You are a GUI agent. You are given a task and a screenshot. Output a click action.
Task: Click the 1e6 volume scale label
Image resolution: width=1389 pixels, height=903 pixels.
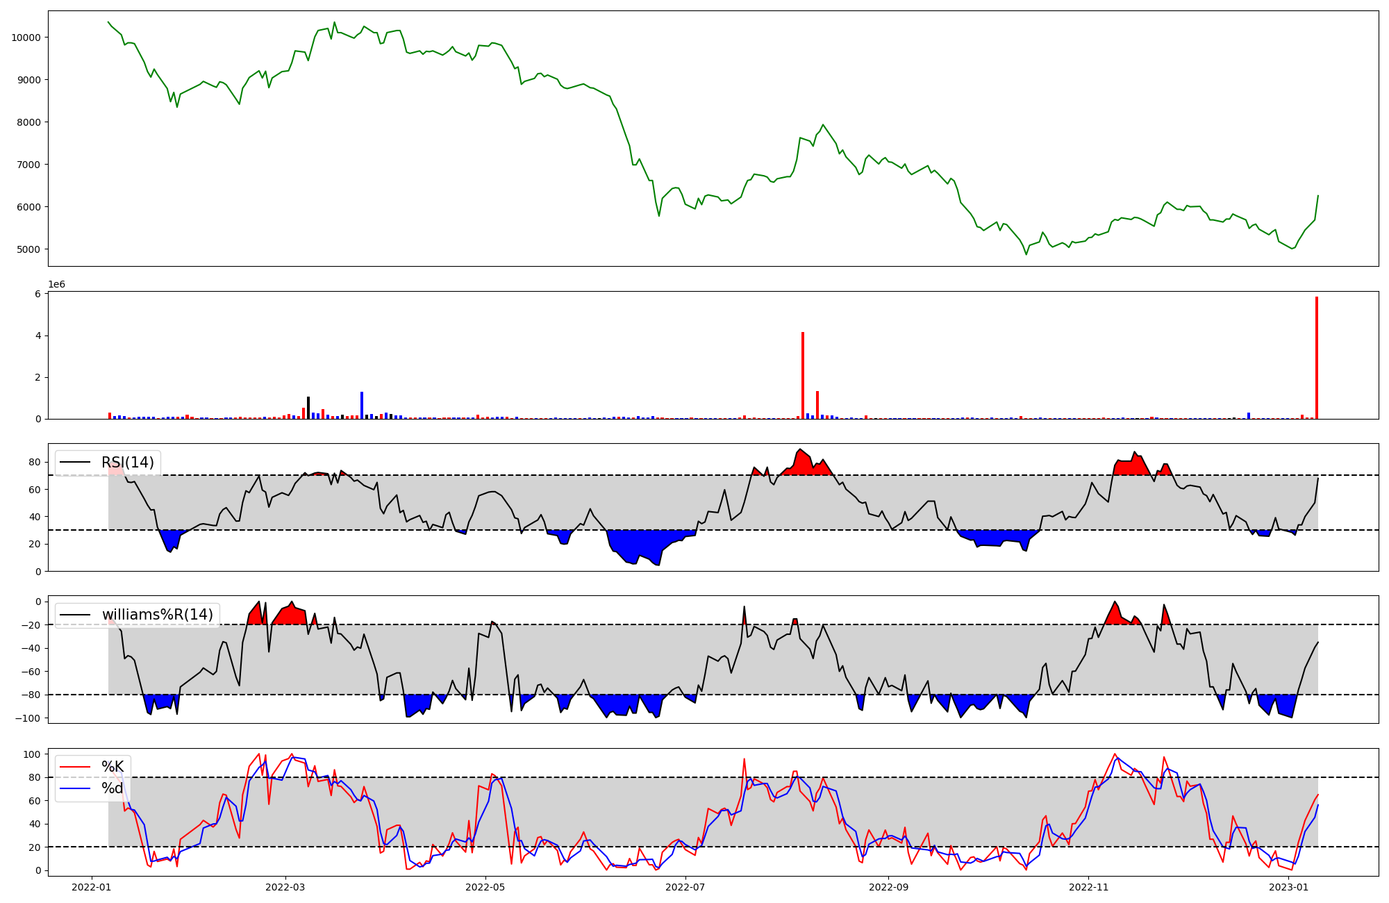coord(56,285)
